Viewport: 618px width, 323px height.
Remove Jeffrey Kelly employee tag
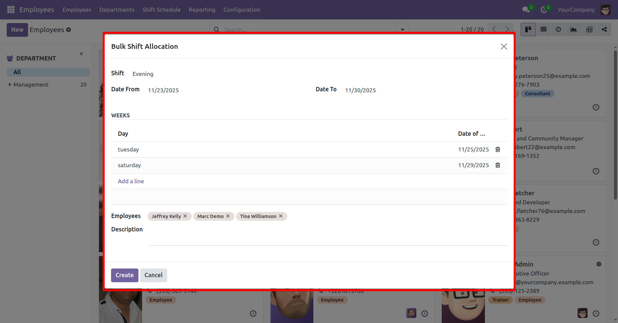click(185, 216)
